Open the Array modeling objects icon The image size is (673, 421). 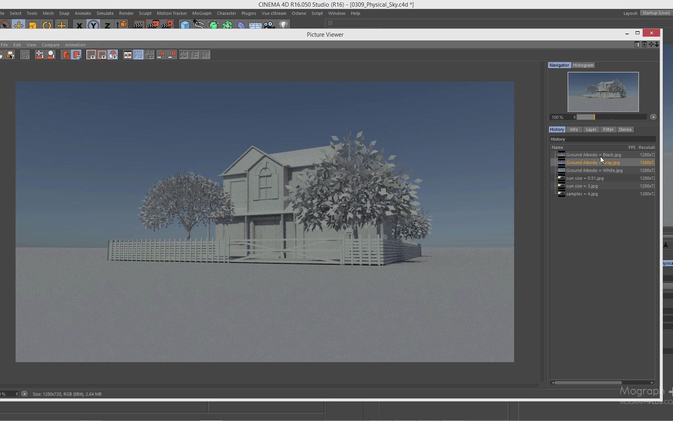click(227, 25)
